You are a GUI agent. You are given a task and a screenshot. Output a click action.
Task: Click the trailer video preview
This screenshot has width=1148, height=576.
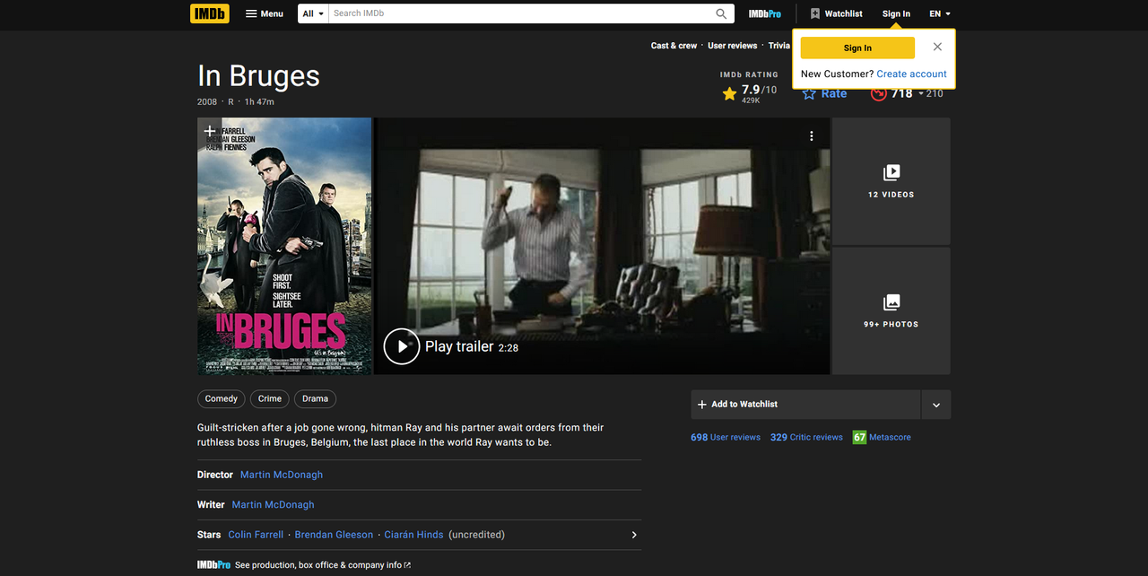coord(602,246)
